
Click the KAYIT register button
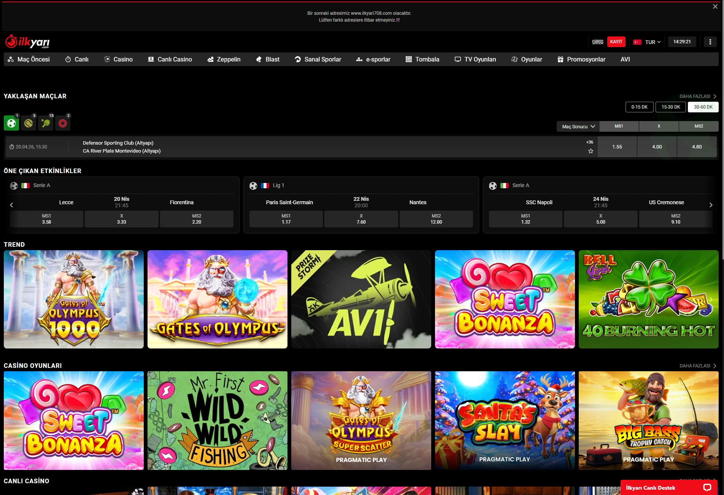tap(616, 42)
